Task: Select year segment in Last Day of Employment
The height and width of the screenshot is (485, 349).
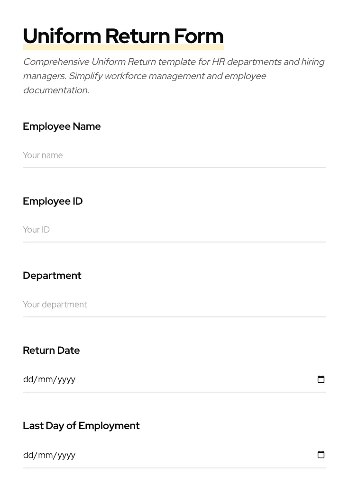Action: pos(66,455)
